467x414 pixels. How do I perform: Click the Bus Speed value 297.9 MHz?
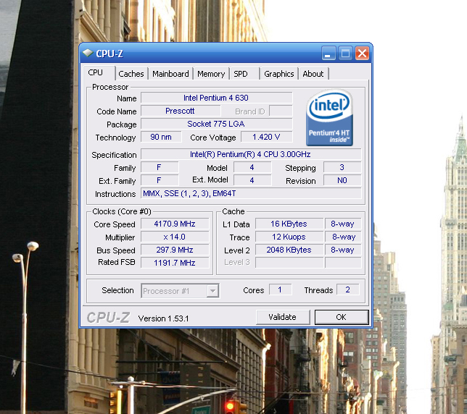pos(175,250)
